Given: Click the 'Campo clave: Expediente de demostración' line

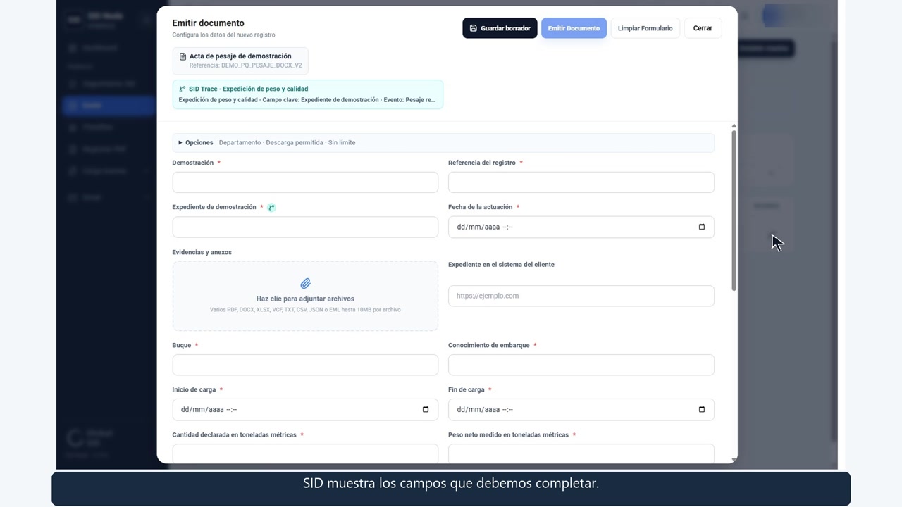Looking at the screenshot, I should (x=321, y=100).
